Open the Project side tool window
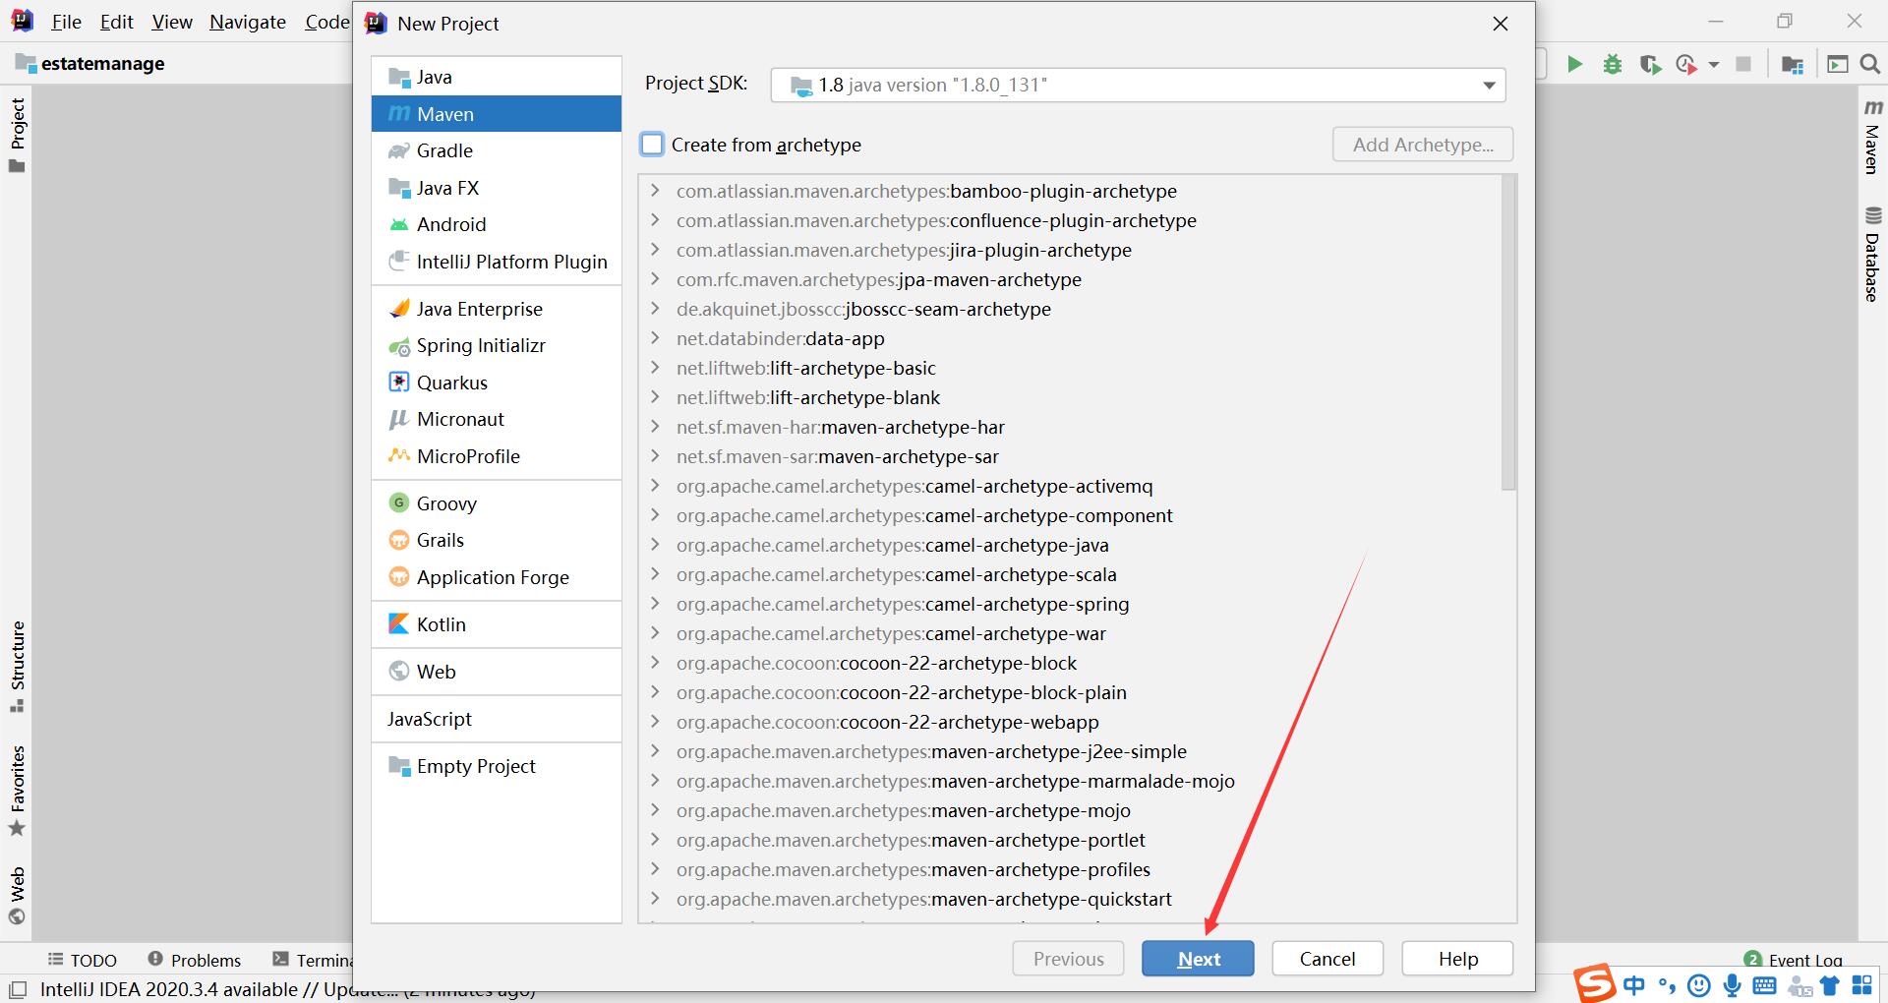The height and width of the screenshot is (1003, 1888). click(17, 135)
